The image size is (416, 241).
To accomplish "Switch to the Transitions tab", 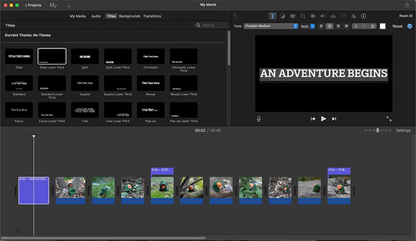I will [152, 16].
